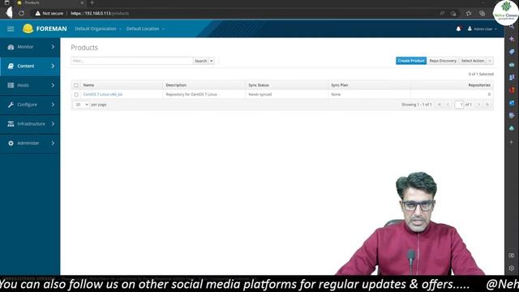This screenshot has width=519, height=292.
Task: Close the Products browser tab
Action: pyautogui.click(x=82, y=2)
